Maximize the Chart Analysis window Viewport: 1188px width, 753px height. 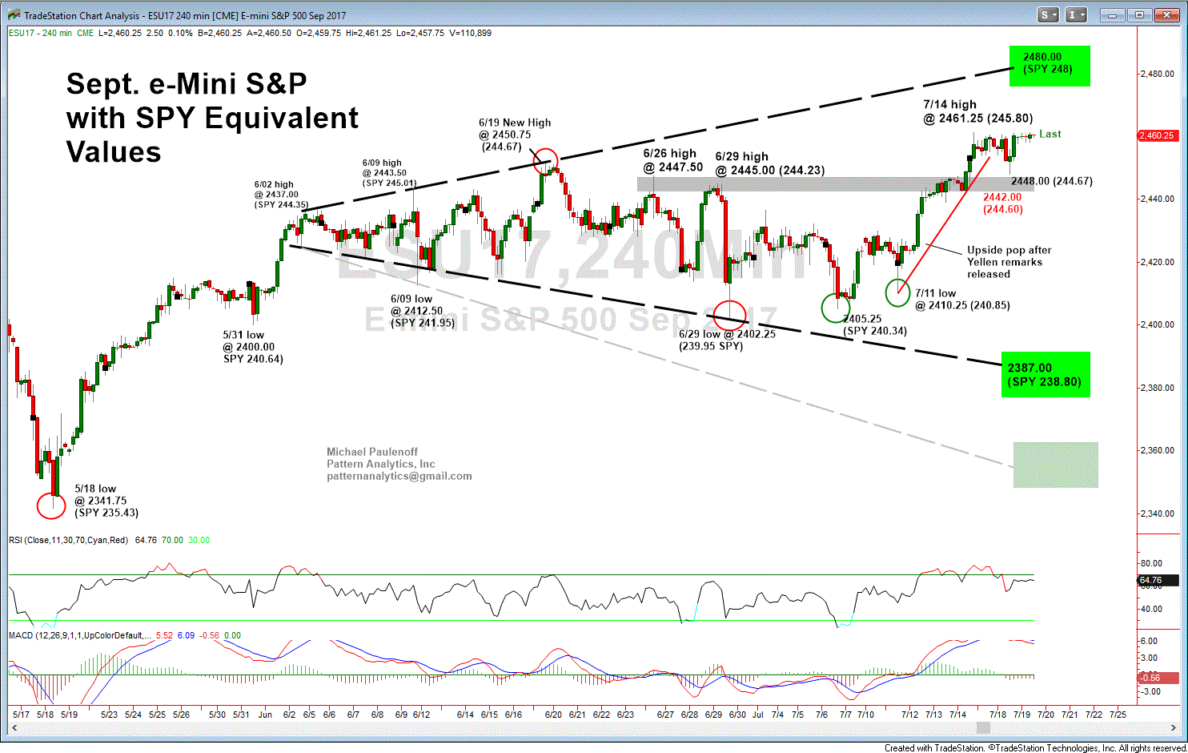(1139, 15)
